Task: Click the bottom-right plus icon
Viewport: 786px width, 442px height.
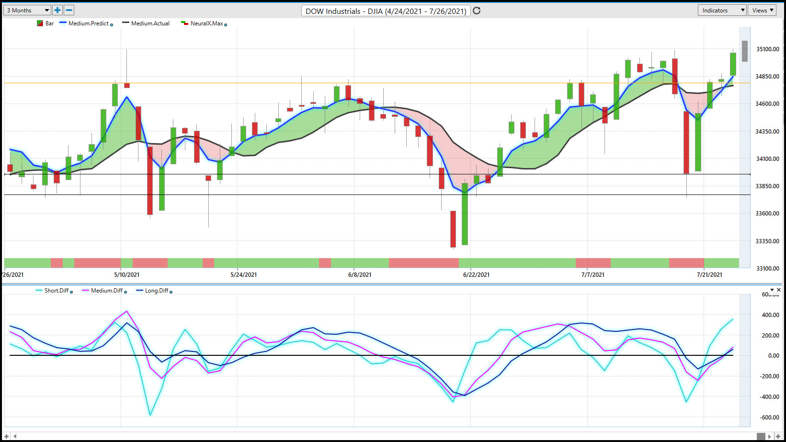Action: point(778,436)
